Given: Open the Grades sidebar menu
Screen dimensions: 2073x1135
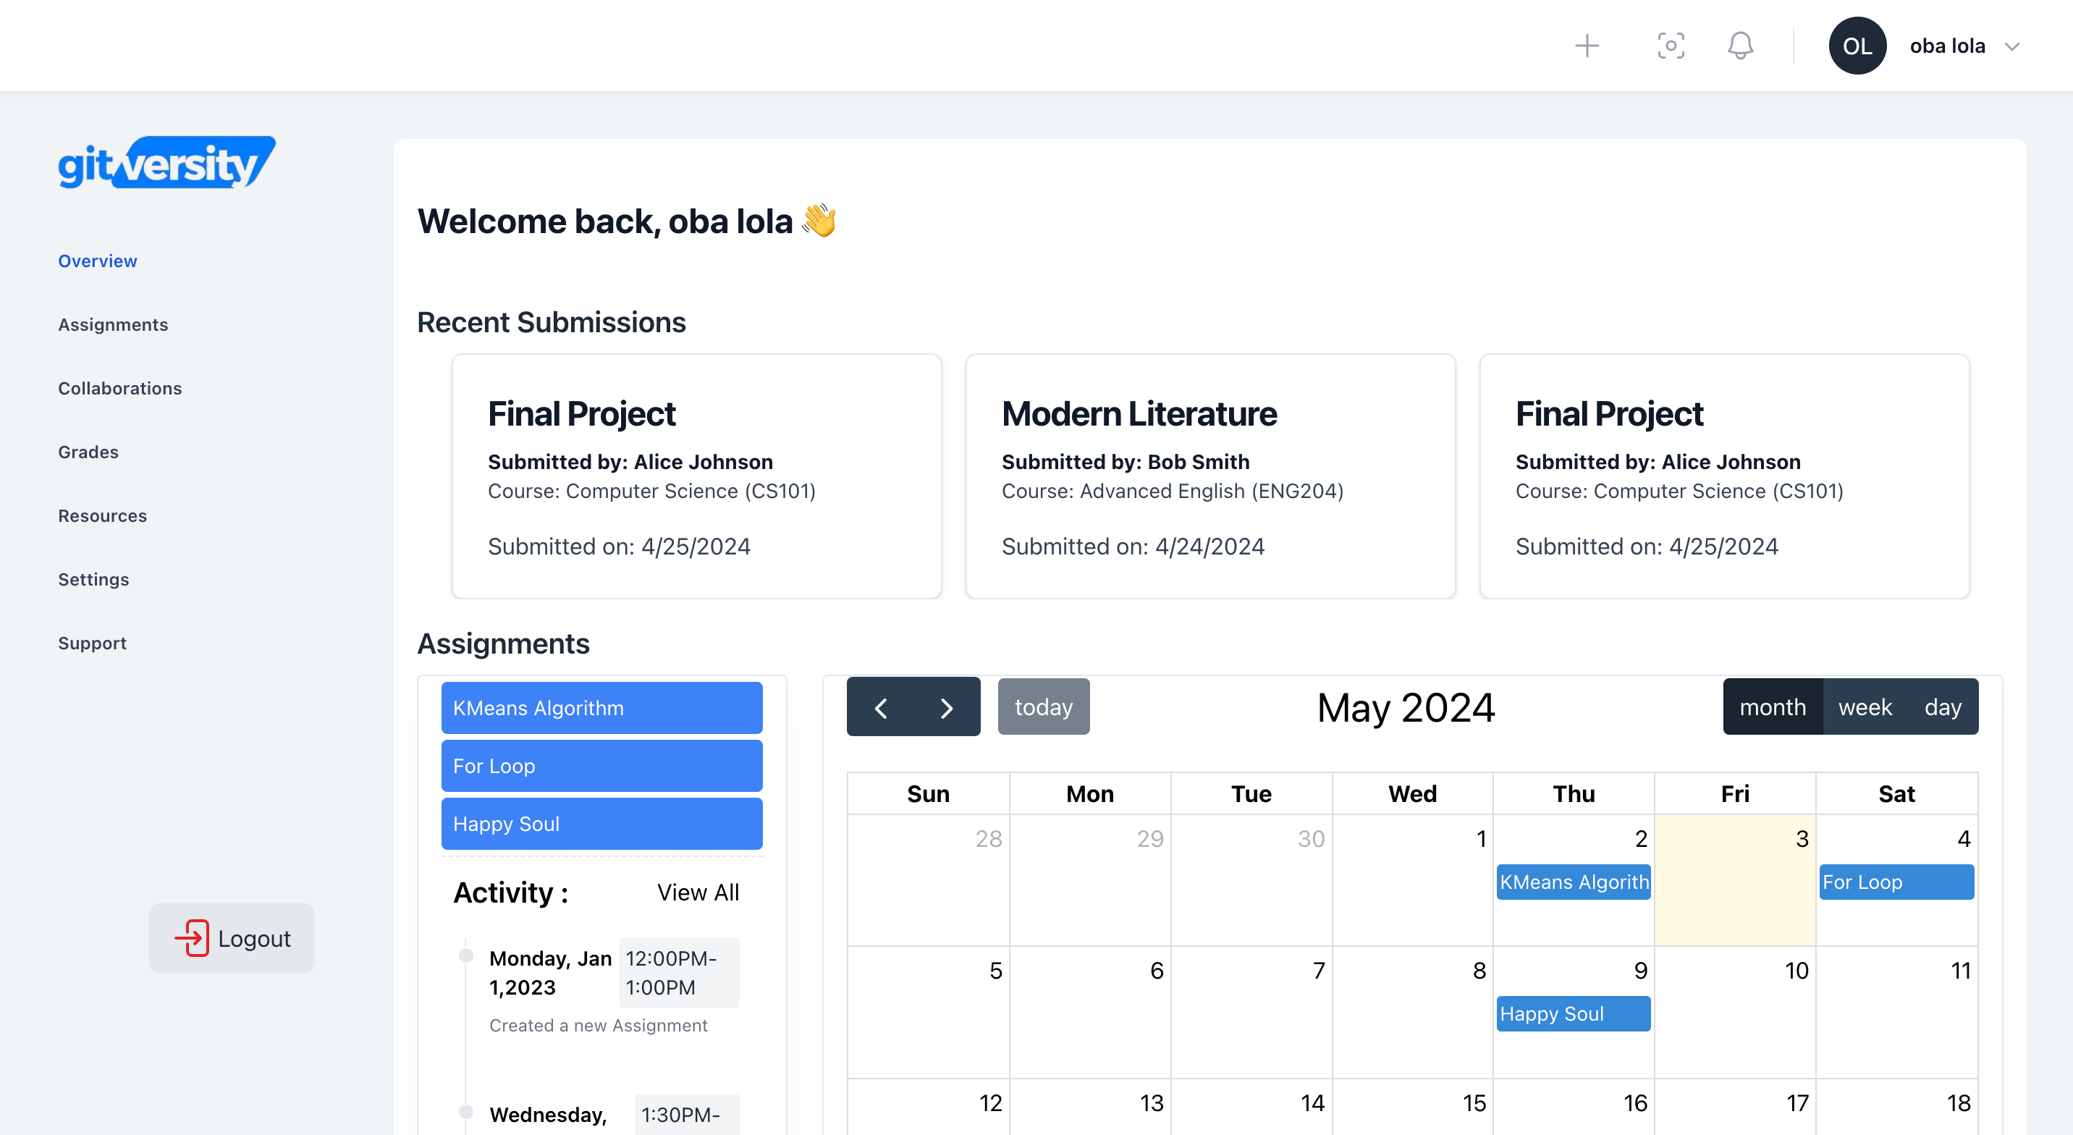Looking at the screenshot, I should [x=88, y=452].
